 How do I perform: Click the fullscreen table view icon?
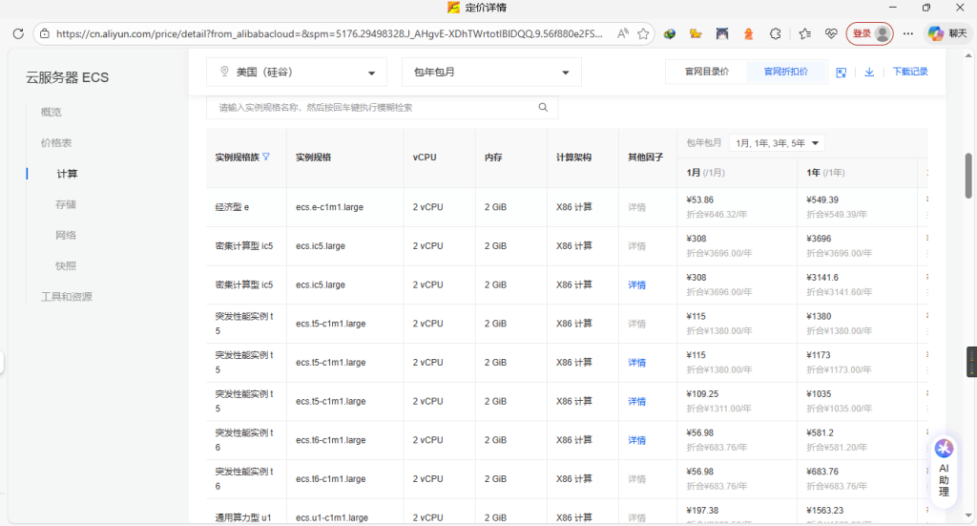(x=842, y=72)
